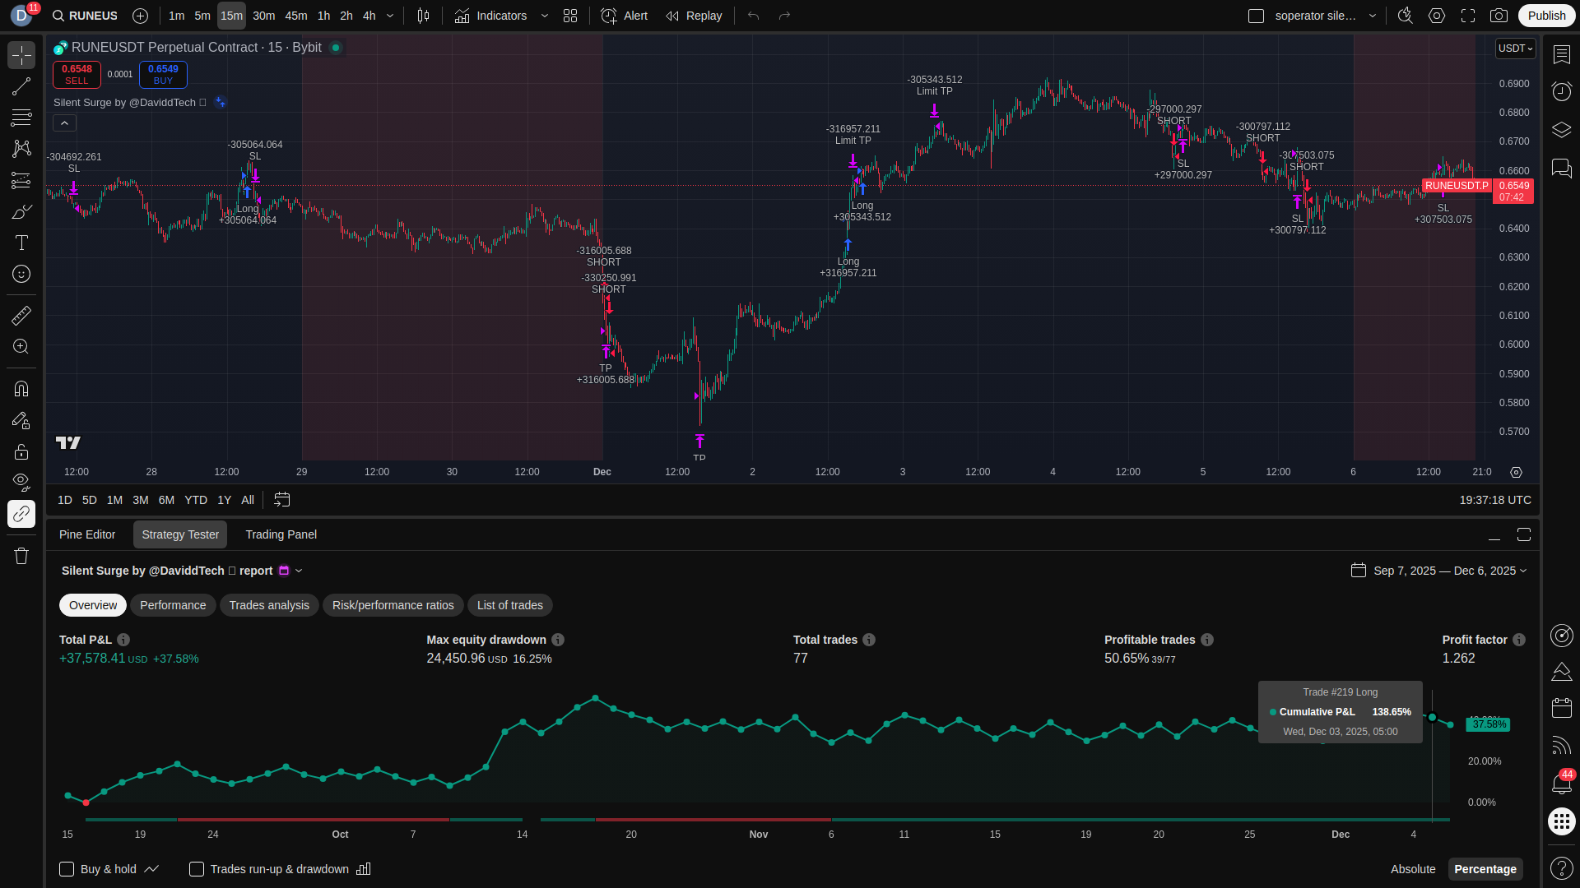Image resolution: width=1580 pixels, height=888 pixels.
Task: Click the trash Remove objects icon
Action: 21,556
